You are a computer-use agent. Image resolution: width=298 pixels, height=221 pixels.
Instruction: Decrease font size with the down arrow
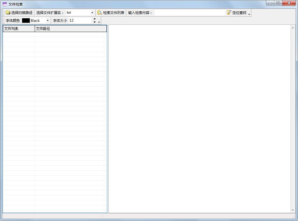(94, 22)
